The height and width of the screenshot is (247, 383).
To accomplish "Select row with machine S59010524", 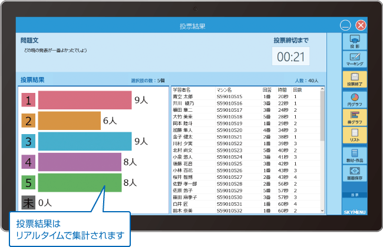I will [x=246, y=157].
